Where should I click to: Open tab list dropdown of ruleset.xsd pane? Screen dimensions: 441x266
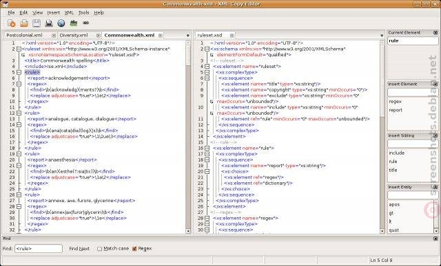click(x=382, y=36)
